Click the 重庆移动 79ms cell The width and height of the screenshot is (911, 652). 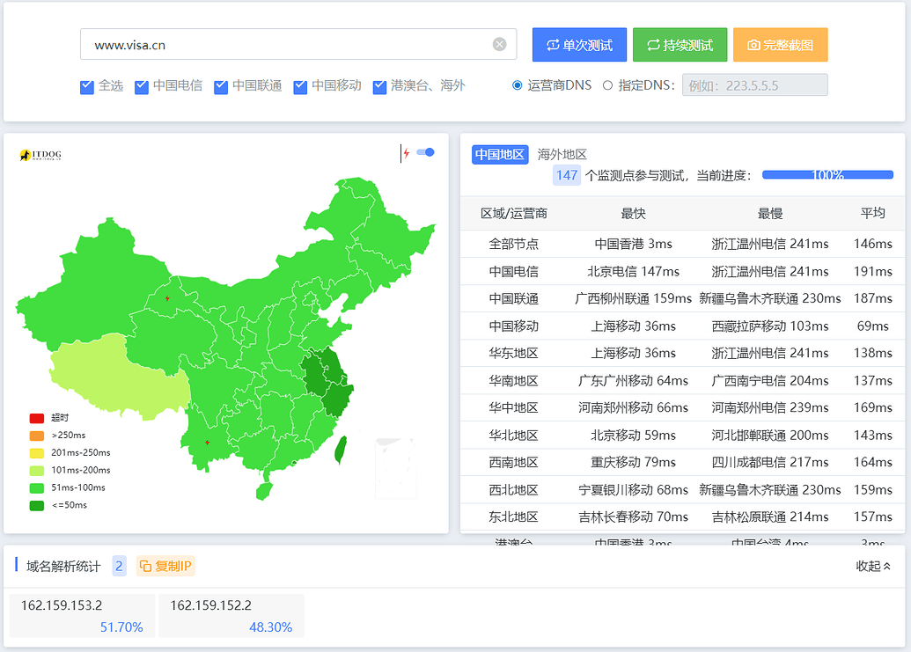tap(633, 462)
